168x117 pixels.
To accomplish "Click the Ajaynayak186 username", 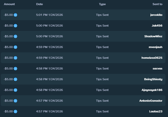I will point(152,90).
